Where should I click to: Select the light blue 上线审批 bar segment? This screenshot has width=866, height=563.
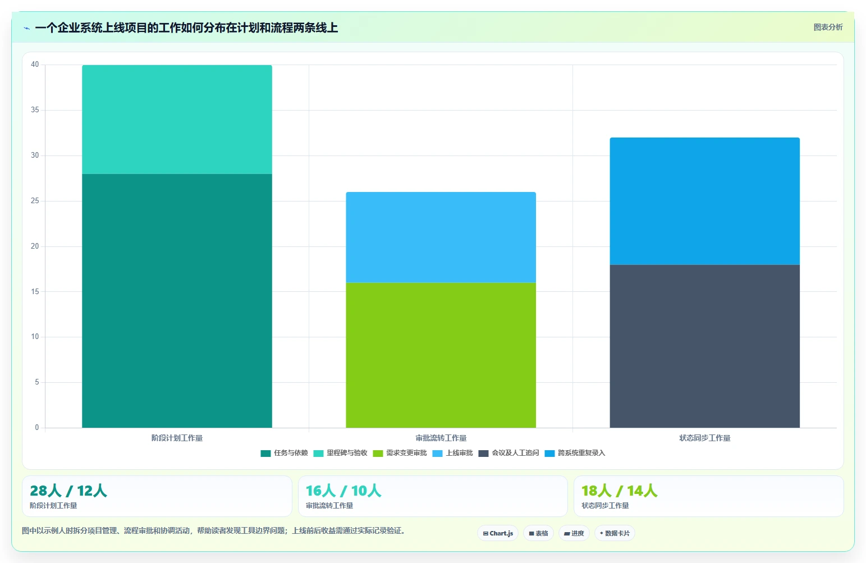pos(441,237)
